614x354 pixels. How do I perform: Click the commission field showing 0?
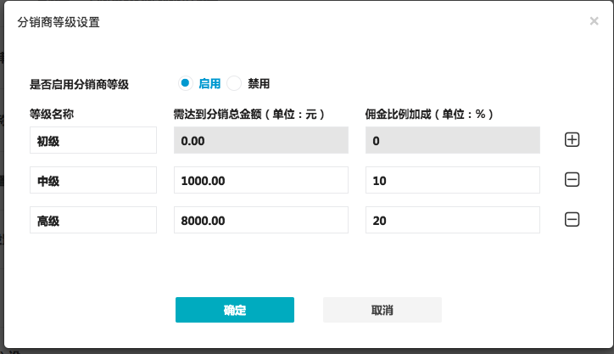[453, 140]
